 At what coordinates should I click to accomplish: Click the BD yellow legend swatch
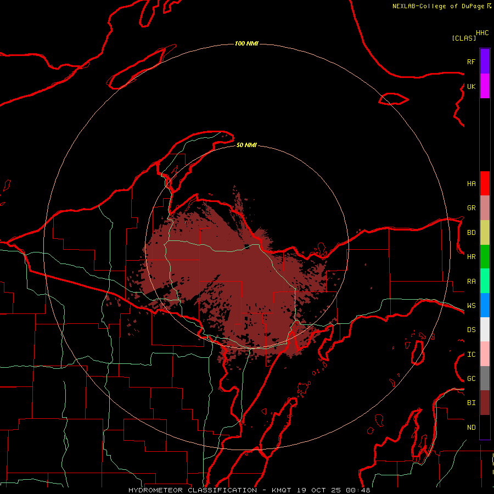485,233
